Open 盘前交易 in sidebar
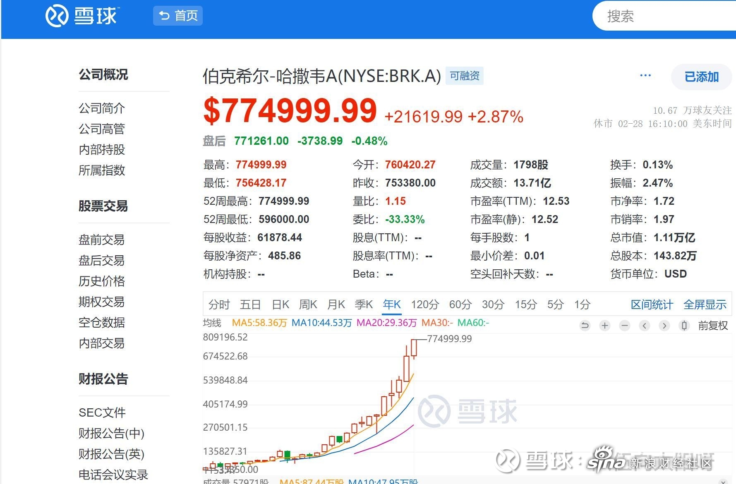The image size is (736, 484). [x=102, y=240]
